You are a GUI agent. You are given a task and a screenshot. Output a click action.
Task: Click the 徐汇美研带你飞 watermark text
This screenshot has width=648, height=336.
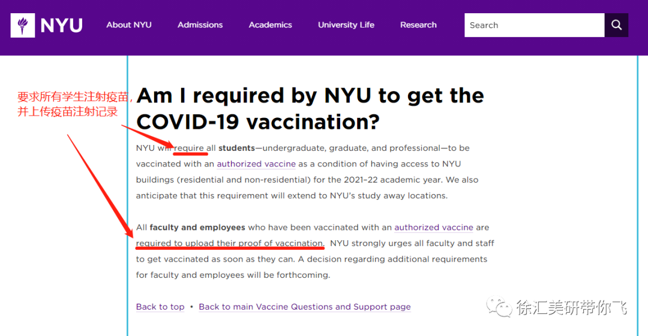[x=571, y=308]
